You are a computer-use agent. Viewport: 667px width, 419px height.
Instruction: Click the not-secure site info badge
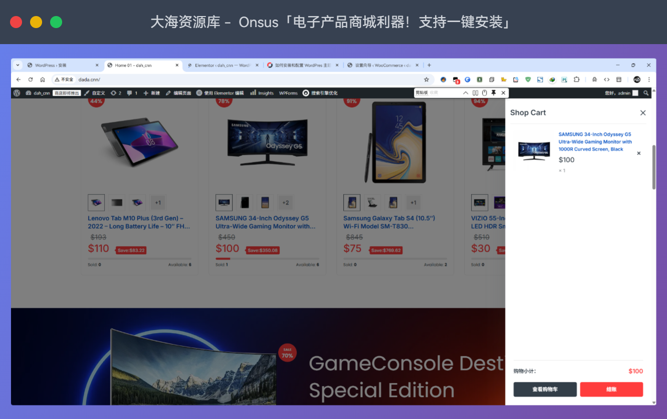(64, 79)
